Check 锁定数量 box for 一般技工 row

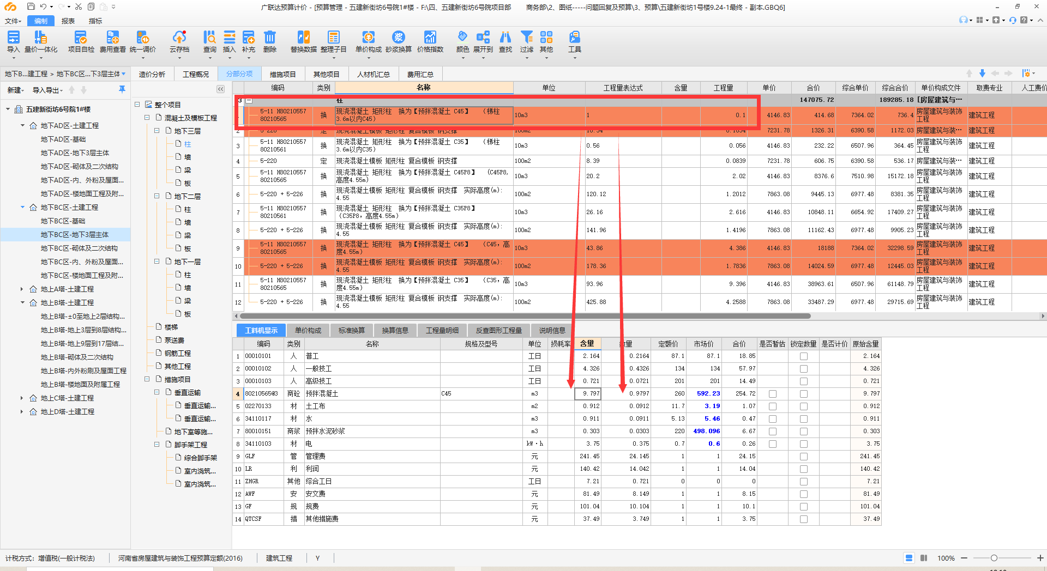[803, 369]
